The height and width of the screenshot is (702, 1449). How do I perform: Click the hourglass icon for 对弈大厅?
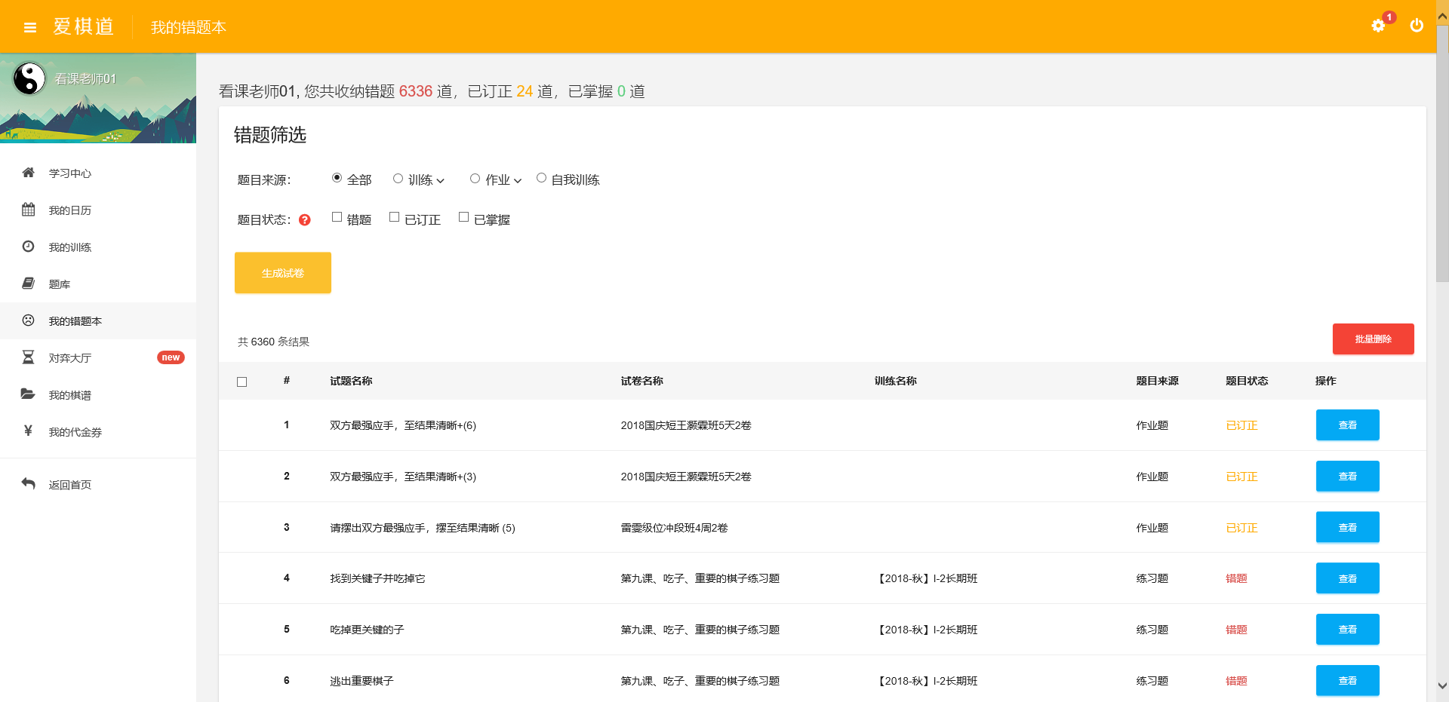click(29, 357)
